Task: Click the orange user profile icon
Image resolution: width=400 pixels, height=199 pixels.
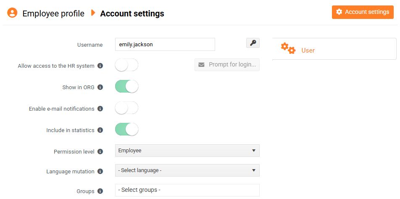Action: point(12,13)
